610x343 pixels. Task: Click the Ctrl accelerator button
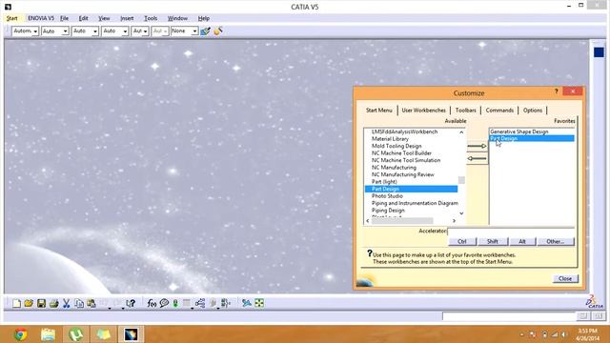pyautogui.click(x=462, y=241)
